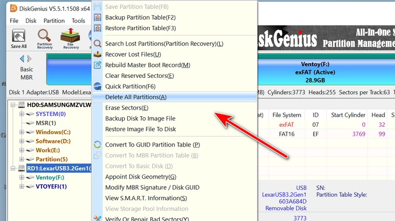Expand the Work(E:) partition node
Image resolution: width=395 pixels, height=221 pixels.
click(22, 150)
